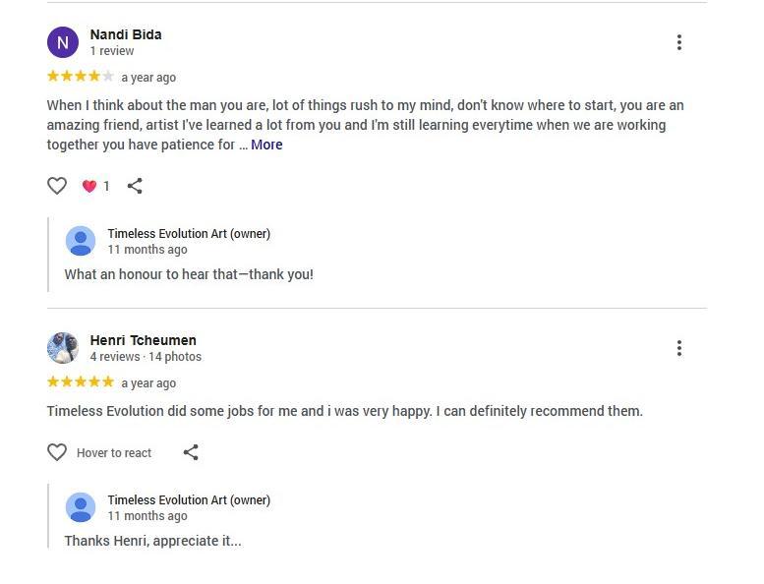Like Nandi Bida's review with heart
Viewport: 764px width, 584px height.
(x=57, y=186)
